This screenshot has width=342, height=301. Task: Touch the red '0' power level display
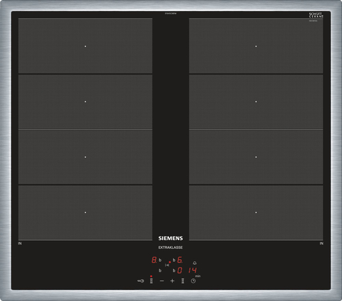[x=180, y=271]
